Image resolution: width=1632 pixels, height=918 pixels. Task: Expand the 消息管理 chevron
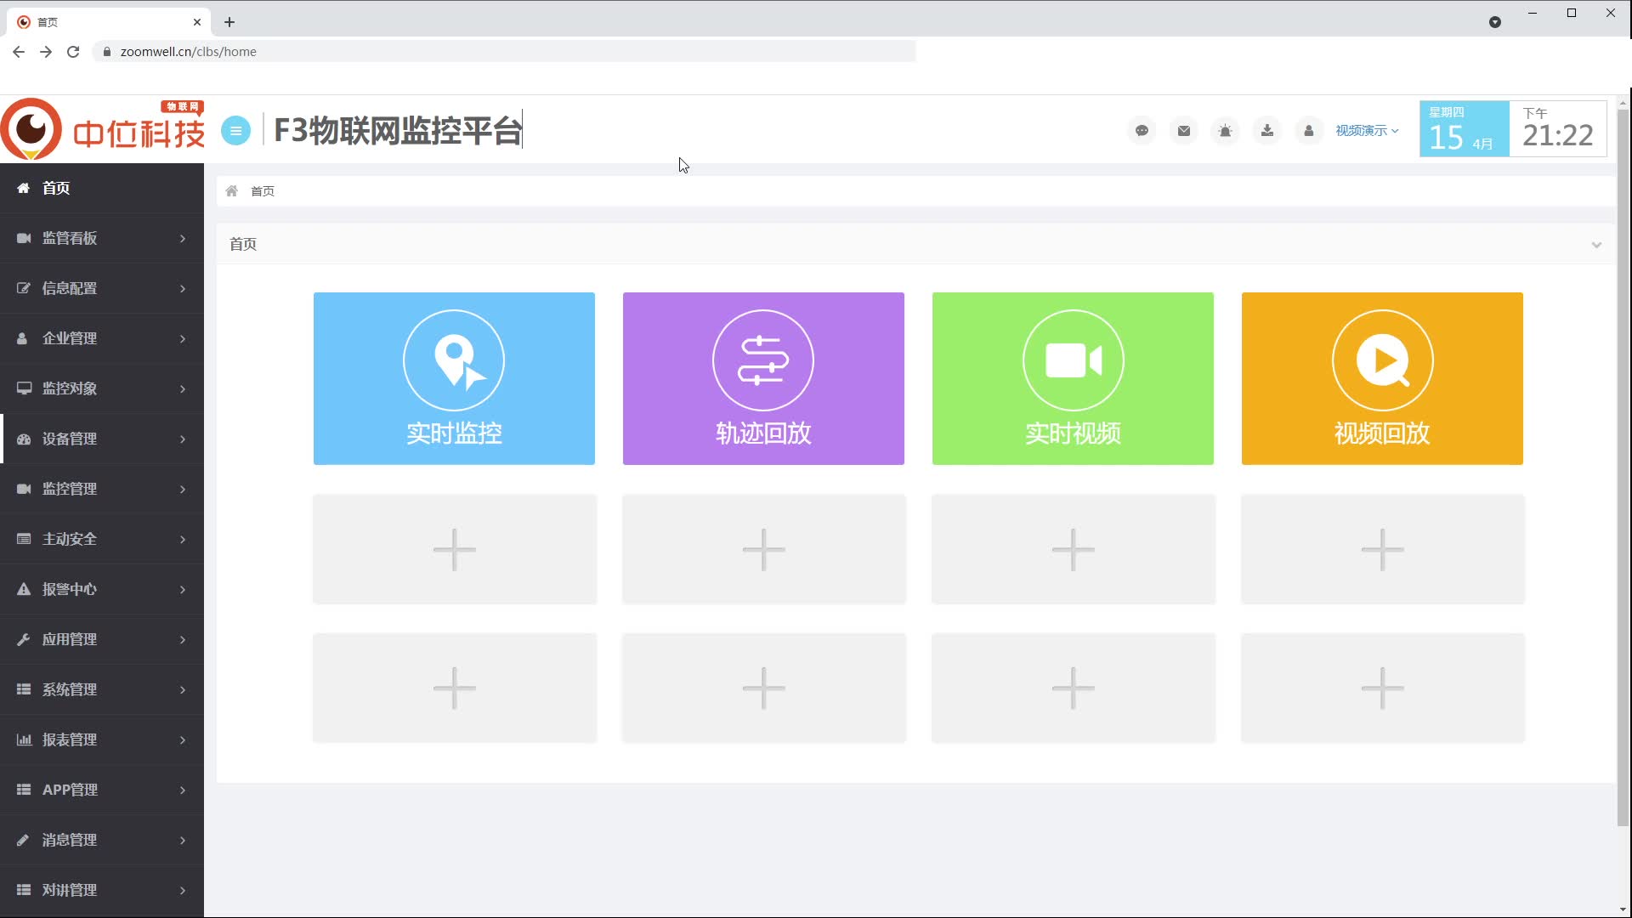[x=183, y=840]
